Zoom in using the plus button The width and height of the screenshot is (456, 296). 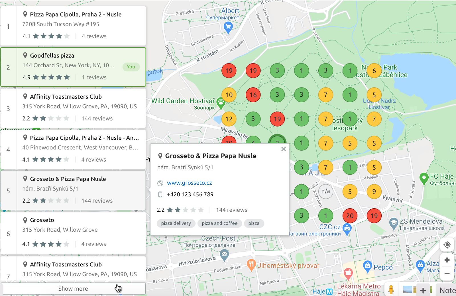click(x=447, y=260)
